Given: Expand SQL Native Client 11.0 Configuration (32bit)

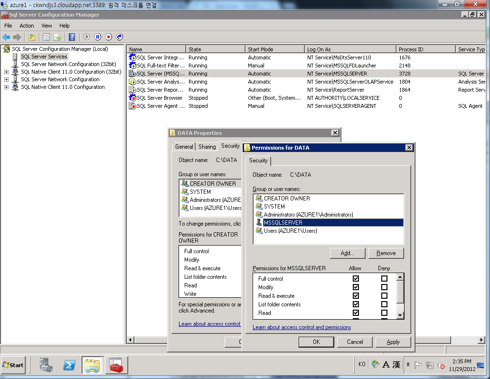Looking at the screenshot, I should pos(6,72).
